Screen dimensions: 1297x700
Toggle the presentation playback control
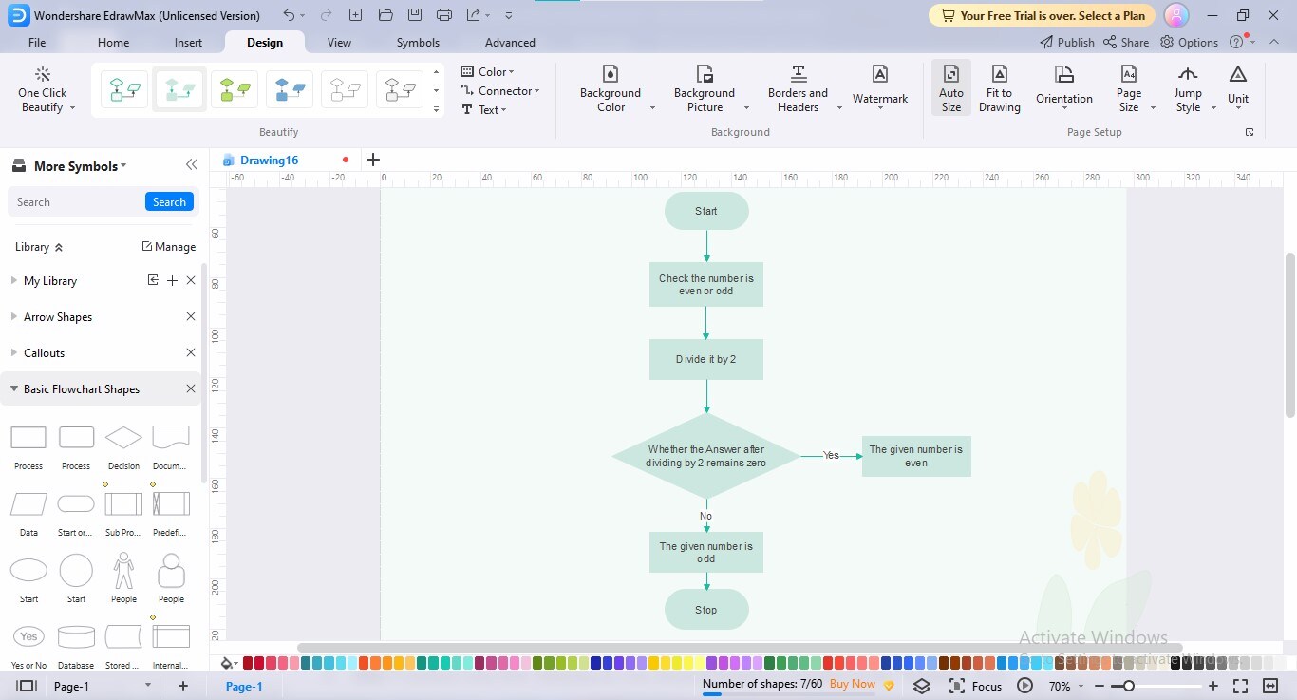1024,685
